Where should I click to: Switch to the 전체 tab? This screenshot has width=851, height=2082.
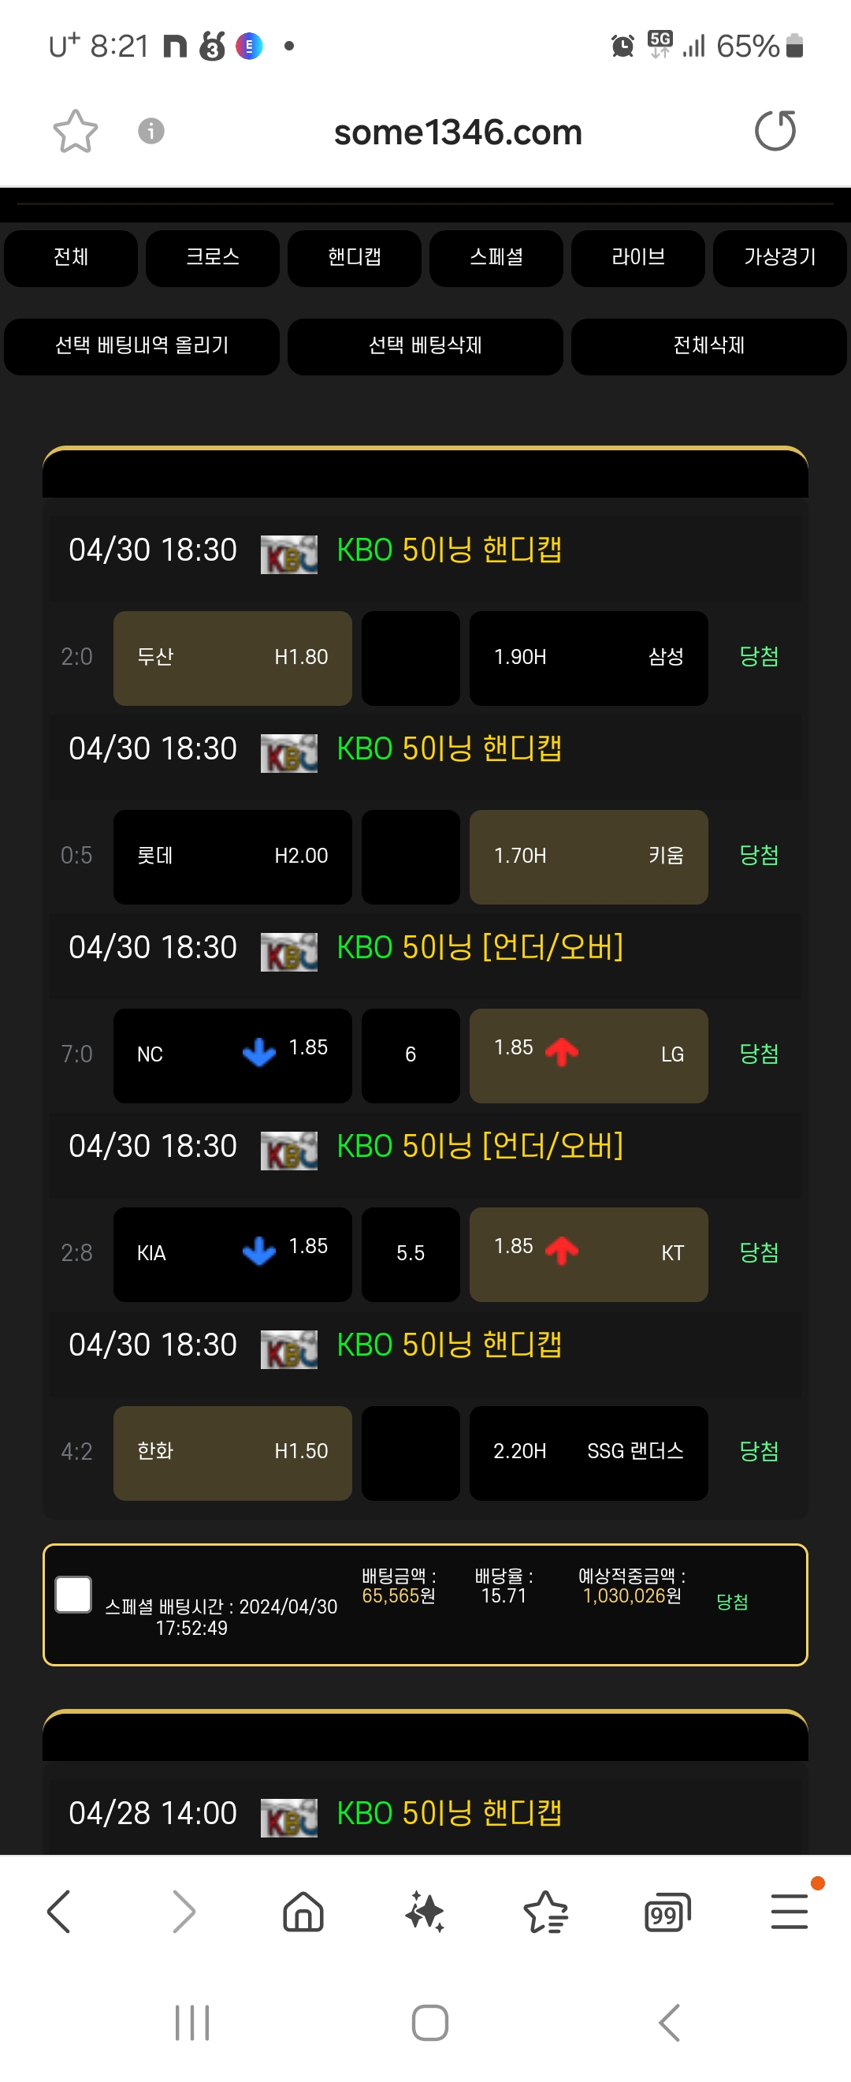coord(71,258)
